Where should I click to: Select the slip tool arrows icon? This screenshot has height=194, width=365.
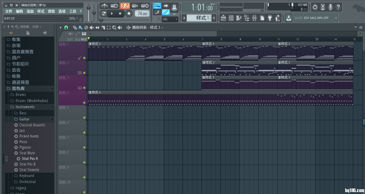point(97,27)
